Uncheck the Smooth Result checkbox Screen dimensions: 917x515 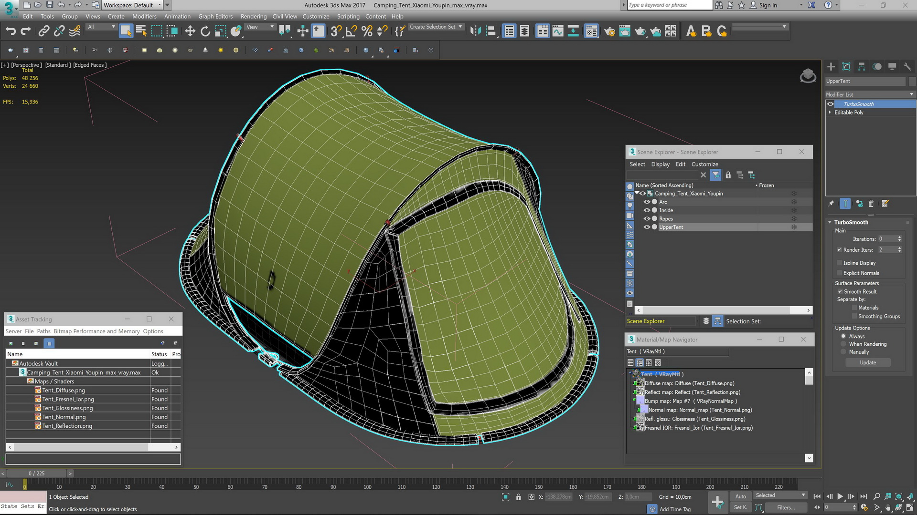pos(840,291)
